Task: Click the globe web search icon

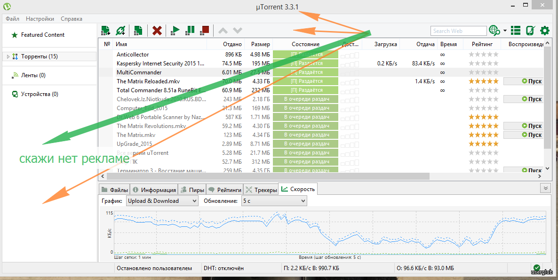Action: [494, 31]
